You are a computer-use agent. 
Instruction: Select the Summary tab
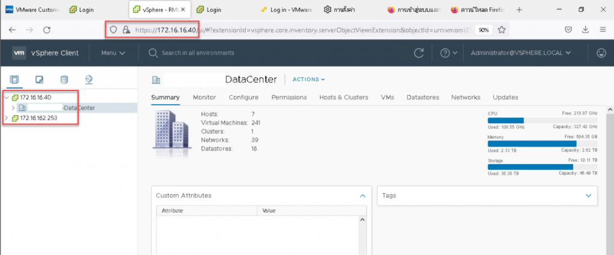[x=165, y=98]
